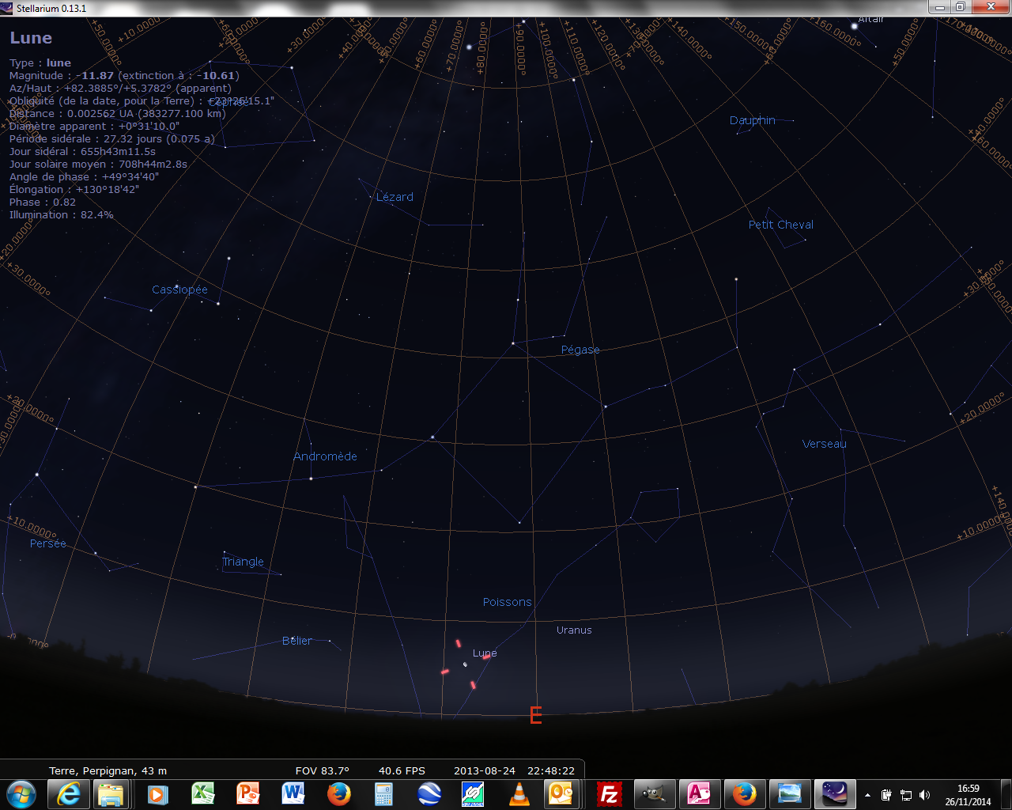
Task: Open Excel from the taskbar
Action: pos(203,793)
